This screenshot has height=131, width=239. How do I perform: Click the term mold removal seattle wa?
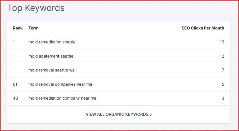click(x=51, y=70)
